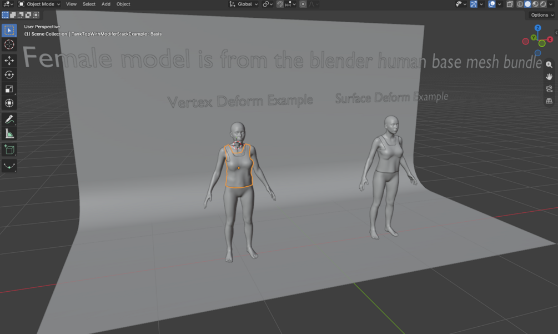Open the object visibility and selectability dropdown
558x334 pixels.
[x=461, y=4]
